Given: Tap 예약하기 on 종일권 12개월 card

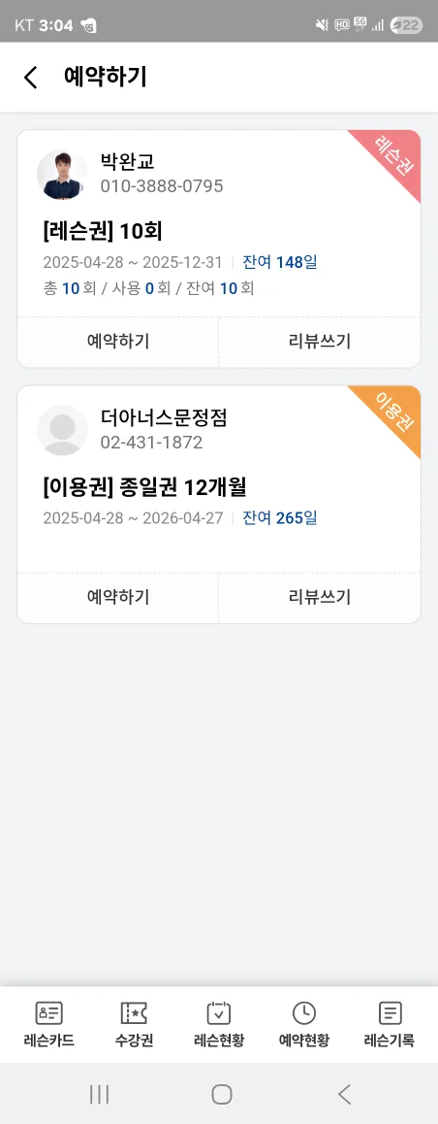Looking at the screenshot, I should click(118, 597).
